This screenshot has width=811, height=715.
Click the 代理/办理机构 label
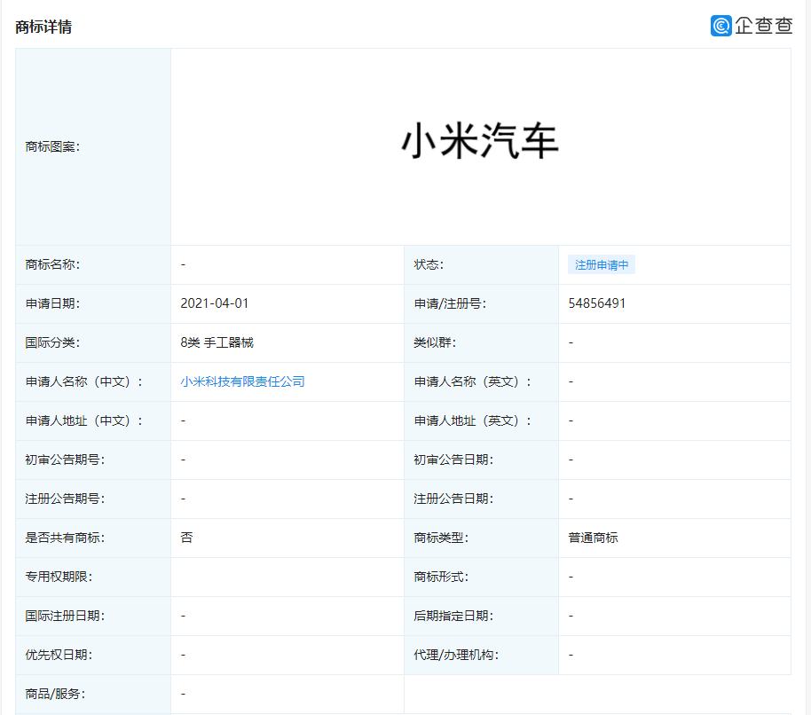pos(457,655)
